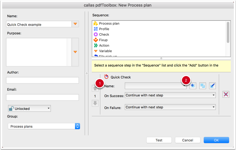Open the On Success dropdown
236x150 pixels.
(x=170, y=95)
